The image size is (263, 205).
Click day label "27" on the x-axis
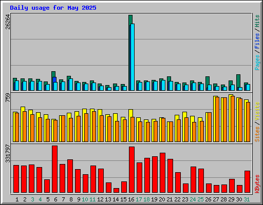[x=216, y=199]
